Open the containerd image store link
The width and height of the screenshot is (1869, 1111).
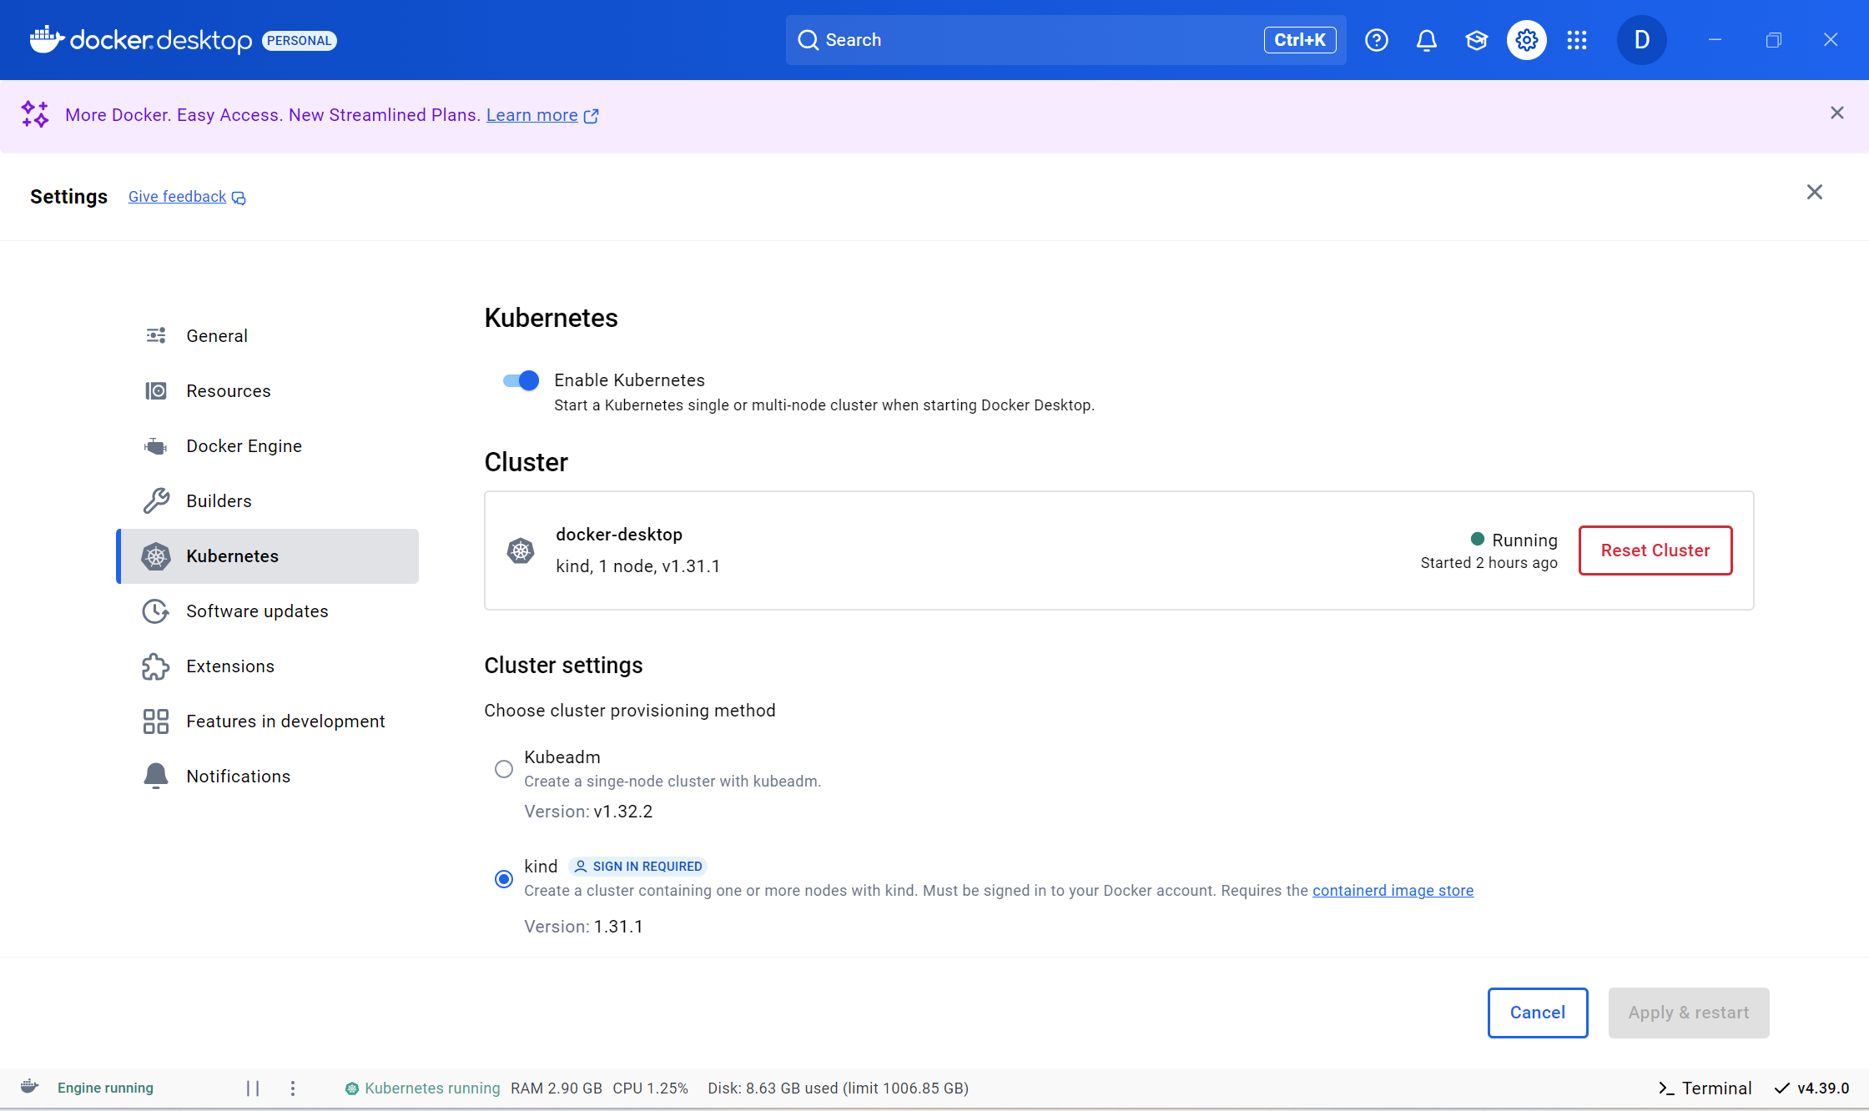pos(1393,891)
